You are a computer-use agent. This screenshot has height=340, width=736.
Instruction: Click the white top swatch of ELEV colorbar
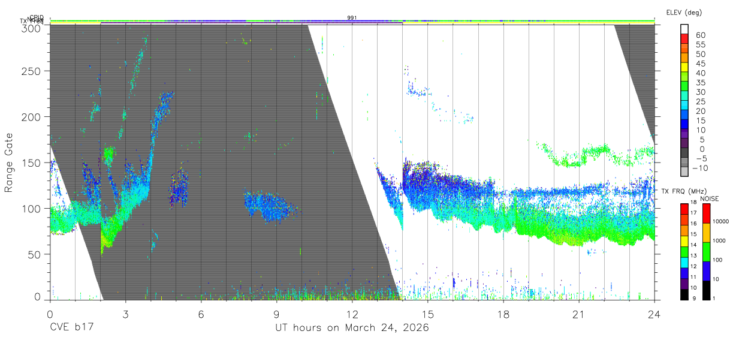coord(685,29)
